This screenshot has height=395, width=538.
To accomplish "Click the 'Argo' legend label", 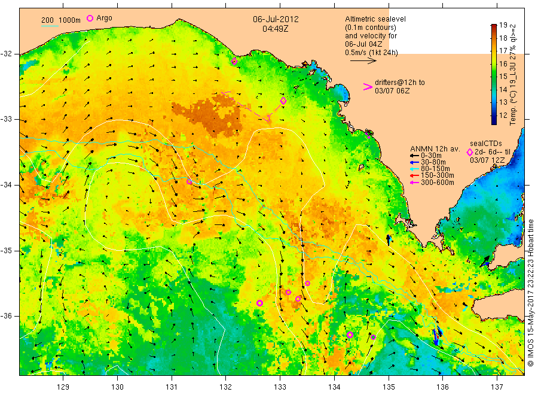I will tap(104, 18).
